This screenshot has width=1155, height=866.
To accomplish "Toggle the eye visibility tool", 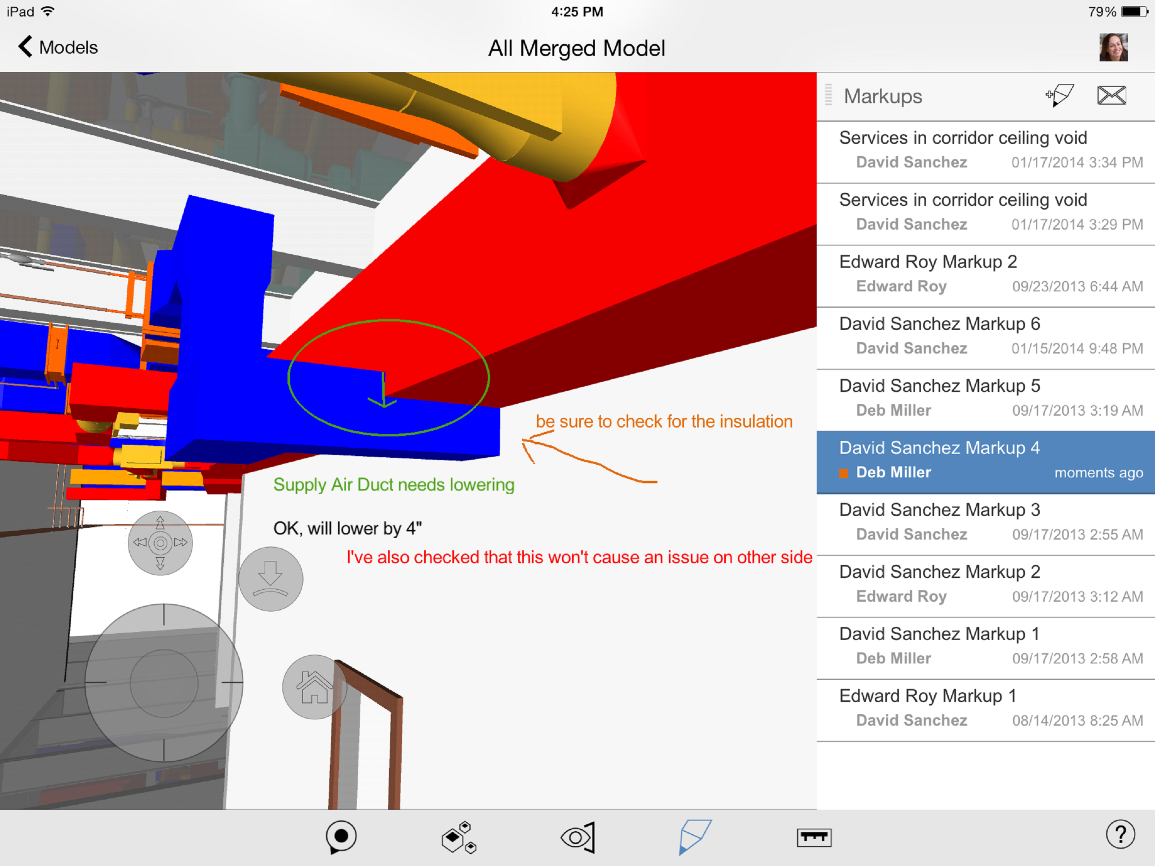I will [x=577, y=837].
